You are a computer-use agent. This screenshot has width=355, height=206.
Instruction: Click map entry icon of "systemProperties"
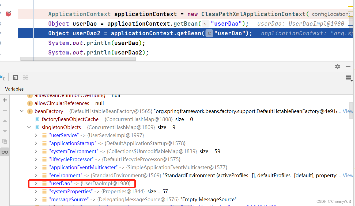pyautogui.click(x=44, y=192)
